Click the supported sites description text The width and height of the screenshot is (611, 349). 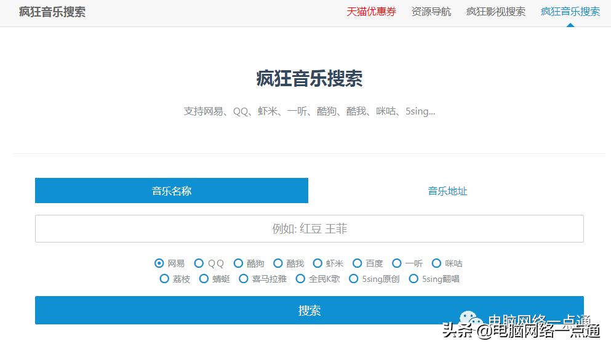309,111
